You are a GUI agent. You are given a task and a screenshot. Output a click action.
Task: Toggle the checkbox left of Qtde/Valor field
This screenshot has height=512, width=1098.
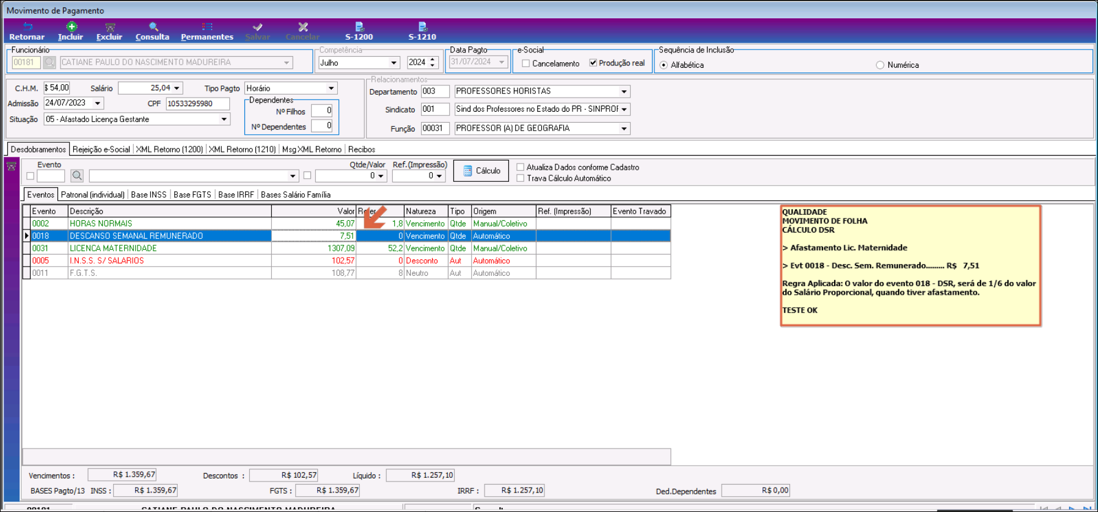tap(307, 176)
